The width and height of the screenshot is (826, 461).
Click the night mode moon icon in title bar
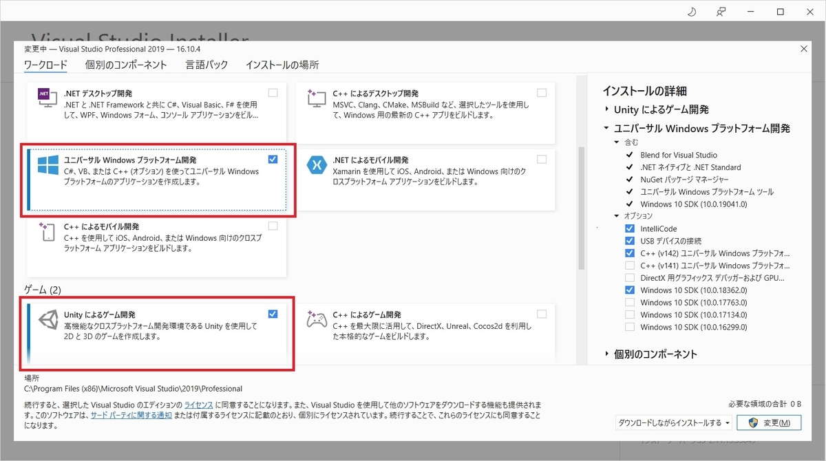tap(692, 12)
